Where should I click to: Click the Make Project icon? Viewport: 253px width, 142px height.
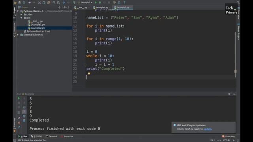click(74, 2)
